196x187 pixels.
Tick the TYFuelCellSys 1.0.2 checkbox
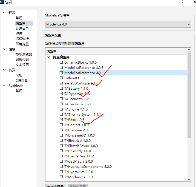(x=61, y=156)
